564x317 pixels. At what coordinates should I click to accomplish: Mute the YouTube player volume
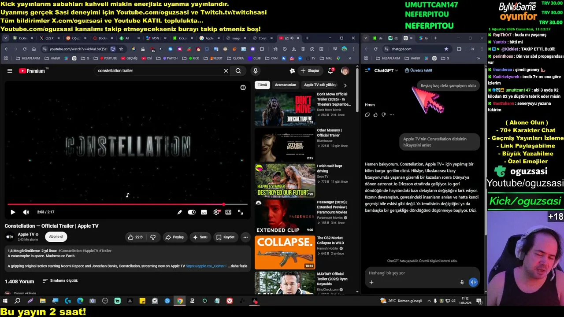point(26,212)
